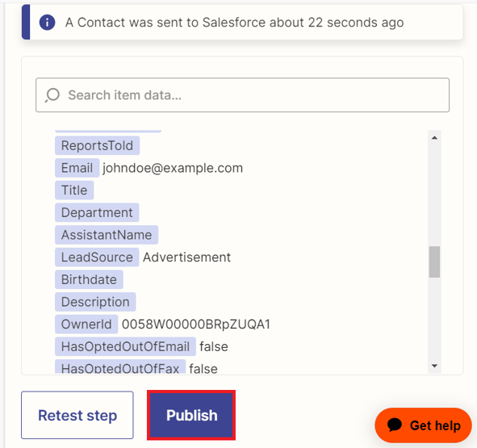Click the scroll down arrow in data list
The height and width of the screenshot is (448, 477).
click(x=434, y=366)
